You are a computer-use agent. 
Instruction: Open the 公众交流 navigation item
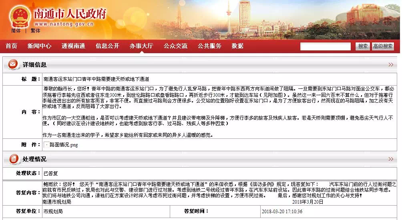176,46
